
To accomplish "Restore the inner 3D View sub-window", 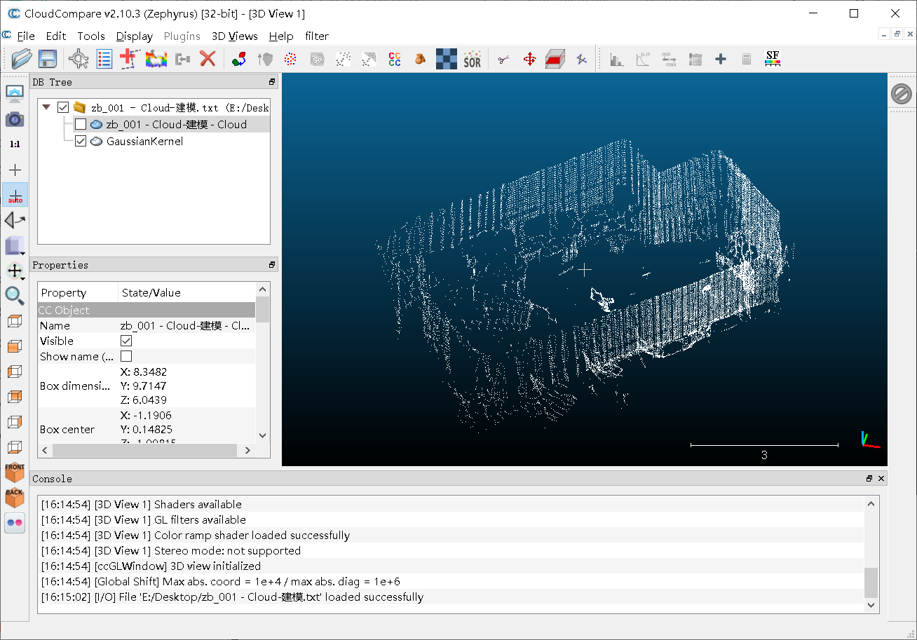I will tap(897, 34).
